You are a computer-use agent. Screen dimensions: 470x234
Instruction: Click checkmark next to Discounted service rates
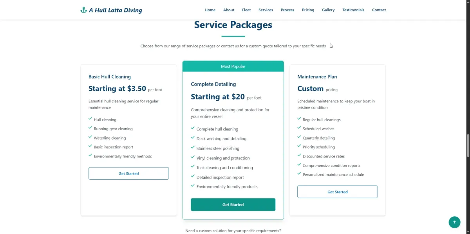click(299, 156)
